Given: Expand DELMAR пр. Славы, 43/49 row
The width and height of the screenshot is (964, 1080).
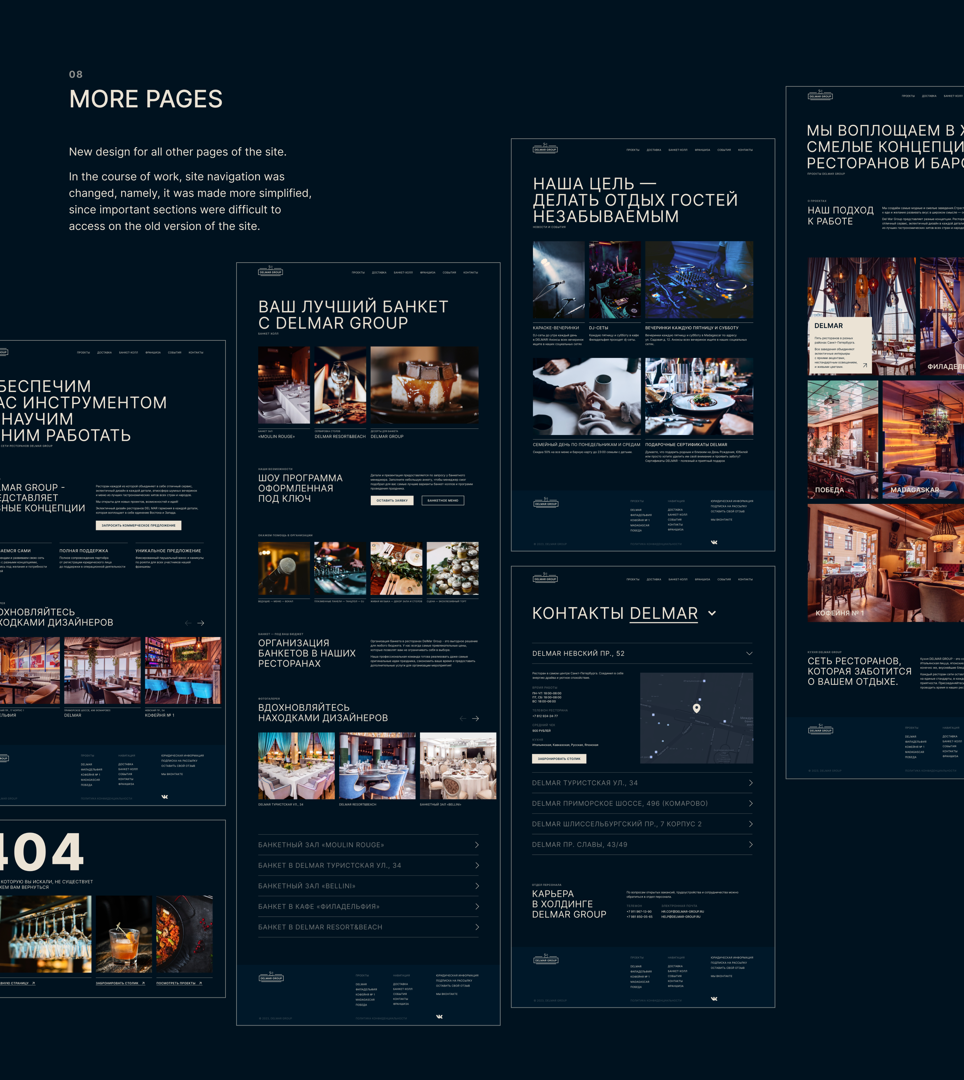Looking at the screenshot, I should (x=750, y=844).
